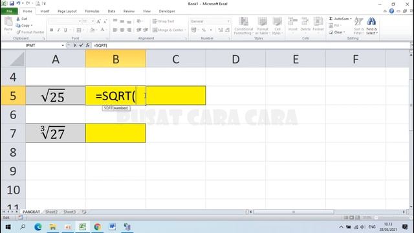Decrease font size with the small A
The image size is (414, 233).
coord(105,21)
